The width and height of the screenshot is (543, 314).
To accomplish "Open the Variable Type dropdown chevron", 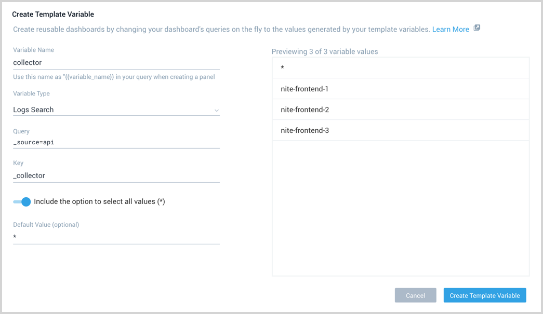I will click(x=217, y=110).
